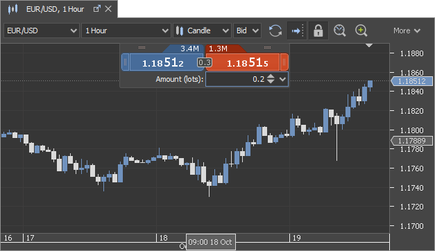Increase amount with up stepper arrow
435x251 pixels.
(x=271, y=76)
